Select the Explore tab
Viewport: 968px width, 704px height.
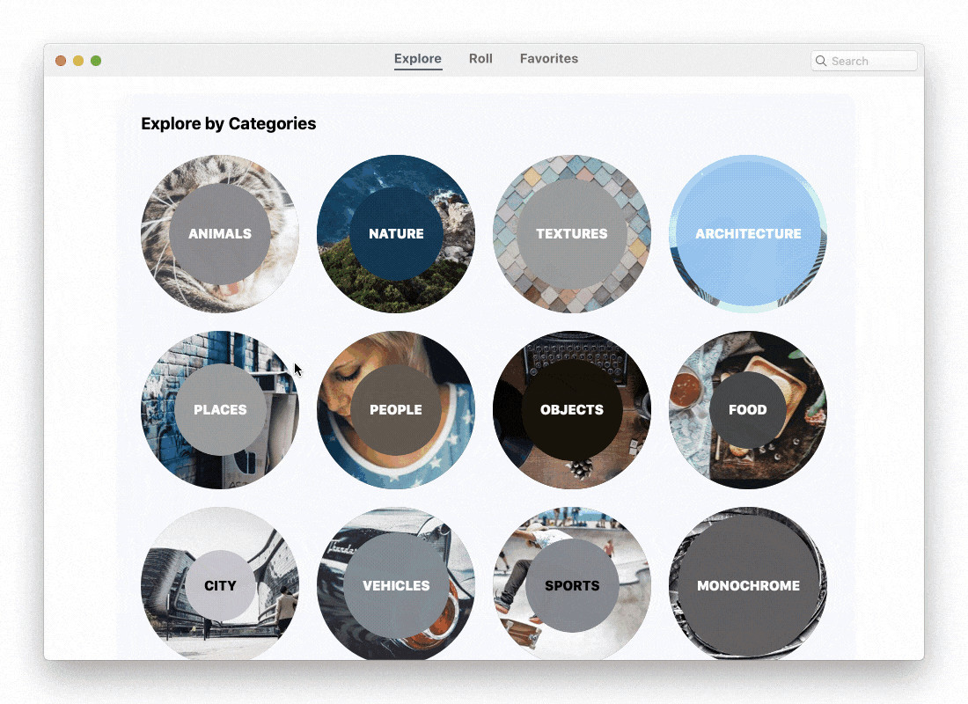point(418,59)
